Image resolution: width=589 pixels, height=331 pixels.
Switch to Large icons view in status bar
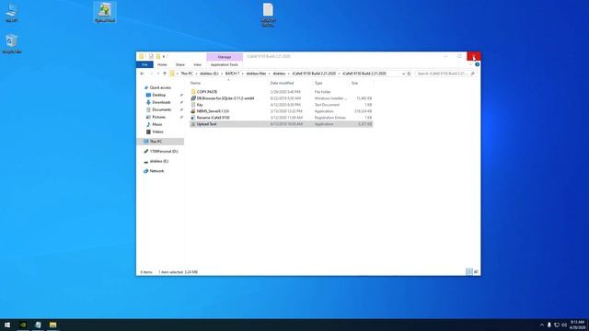476,272
